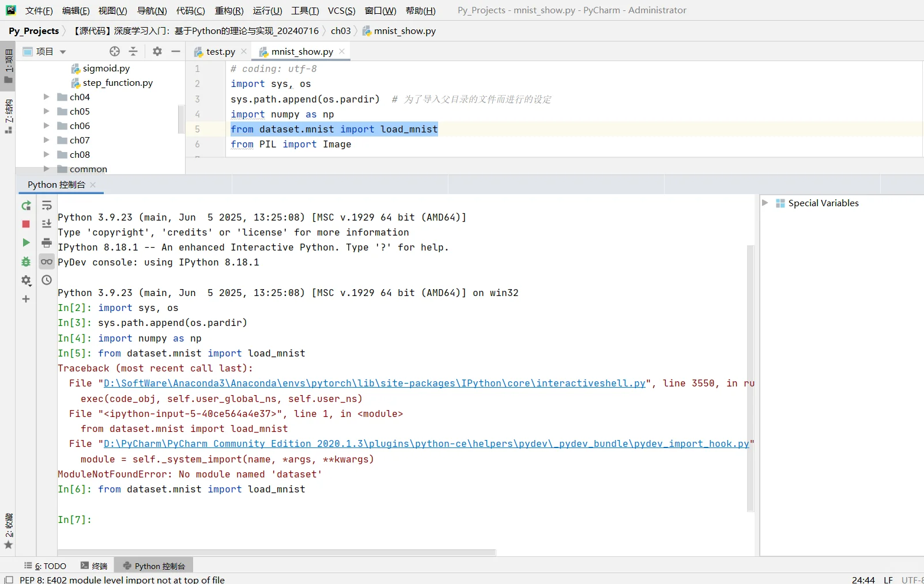924x584 pixels.
Task: Open the 工具(T) menu
Action: click(305, 10)
